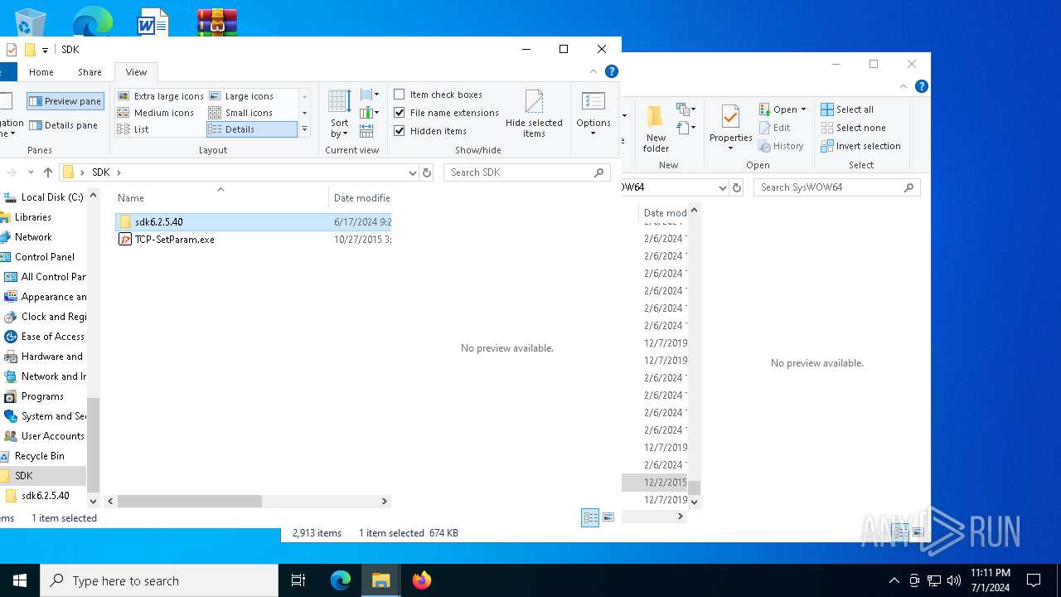The width and height of the screenshot is (1061, 597).
Task: Open Local Disk (C:) in navigation pane
Action: [51, 197]
